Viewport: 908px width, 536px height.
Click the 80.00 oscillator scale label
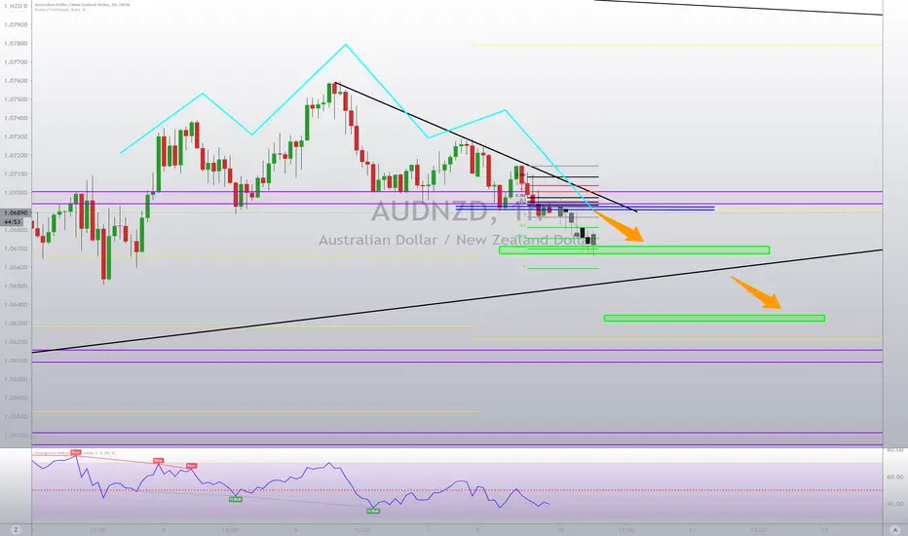point(895,449)
